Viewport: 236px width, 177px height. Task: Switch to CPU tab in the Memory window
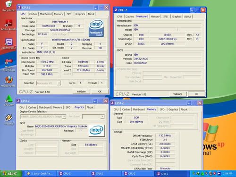point(116,110)
